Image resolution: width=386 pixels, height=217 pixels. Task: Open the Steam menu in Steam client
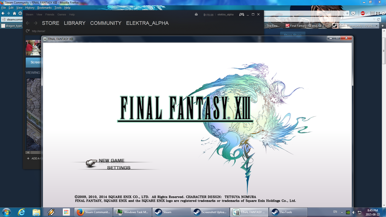pos(29,15)
